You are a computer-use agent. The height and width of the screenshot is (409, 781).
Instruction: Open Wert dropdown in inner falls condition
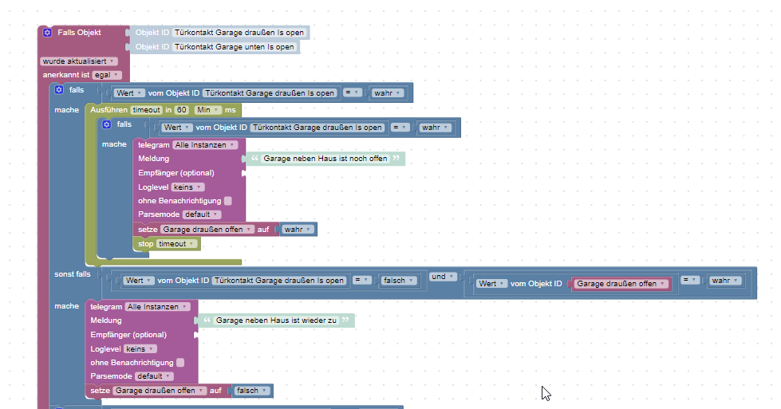177,128
